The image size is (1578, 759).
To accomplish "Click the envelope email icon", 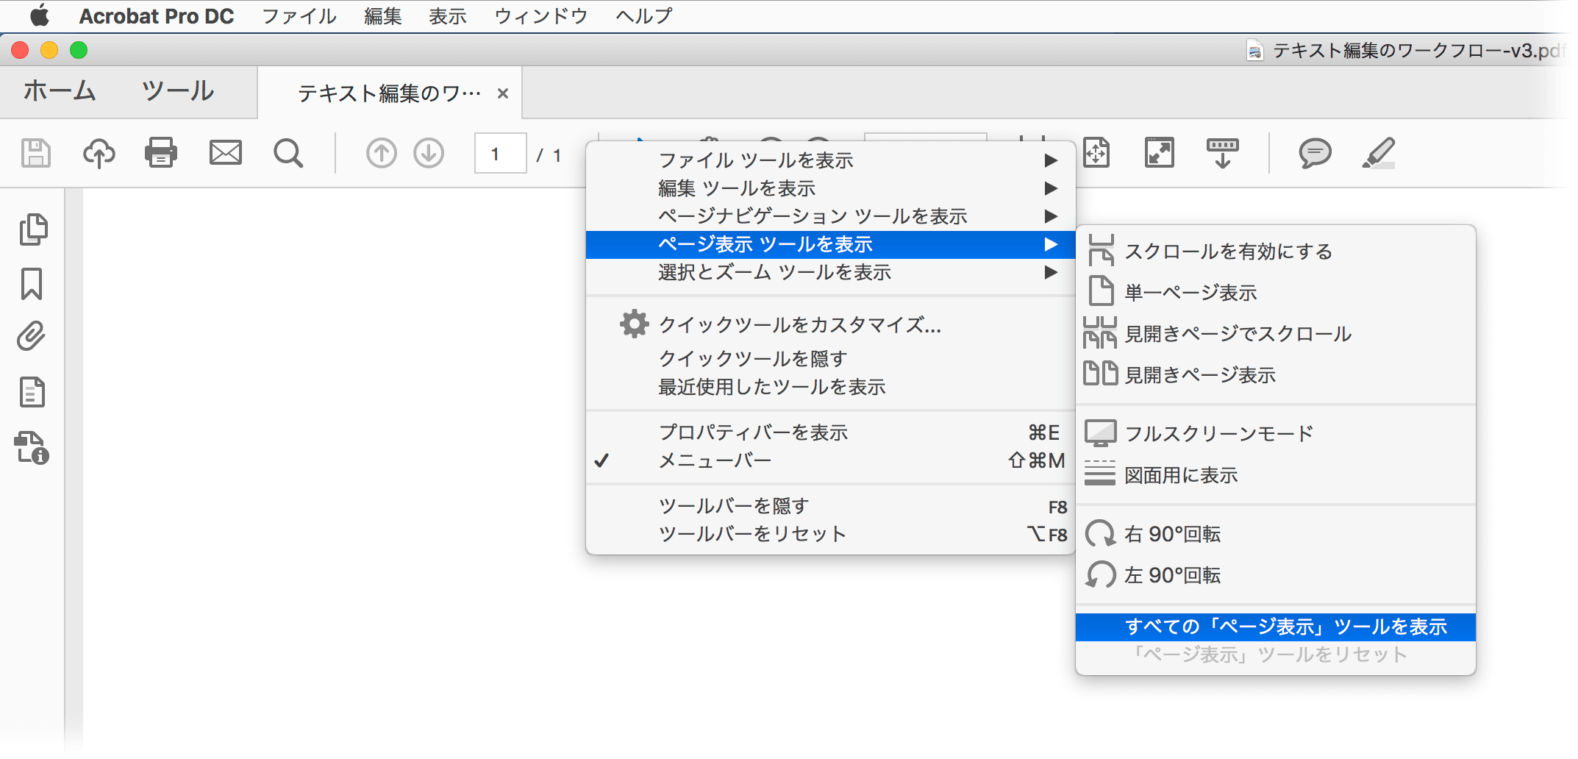I will (225, 153).
